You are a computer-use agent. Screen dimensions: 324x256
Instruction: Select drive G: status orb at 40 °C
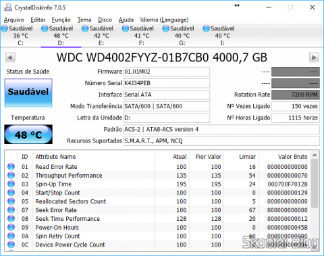point(166,28)
